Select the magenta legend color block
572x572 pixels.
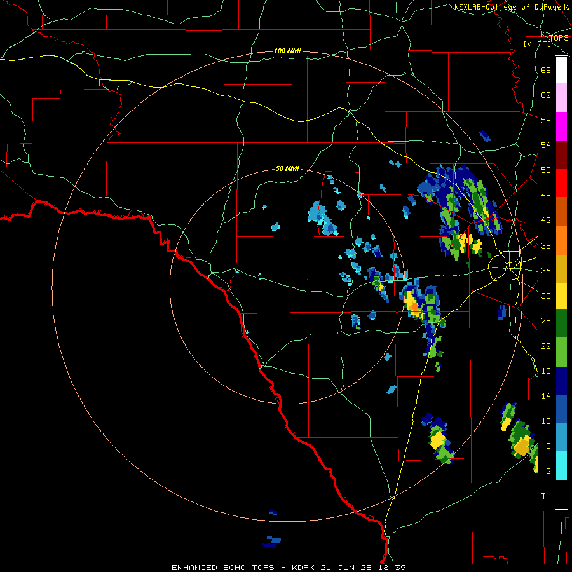pos(561,126)
